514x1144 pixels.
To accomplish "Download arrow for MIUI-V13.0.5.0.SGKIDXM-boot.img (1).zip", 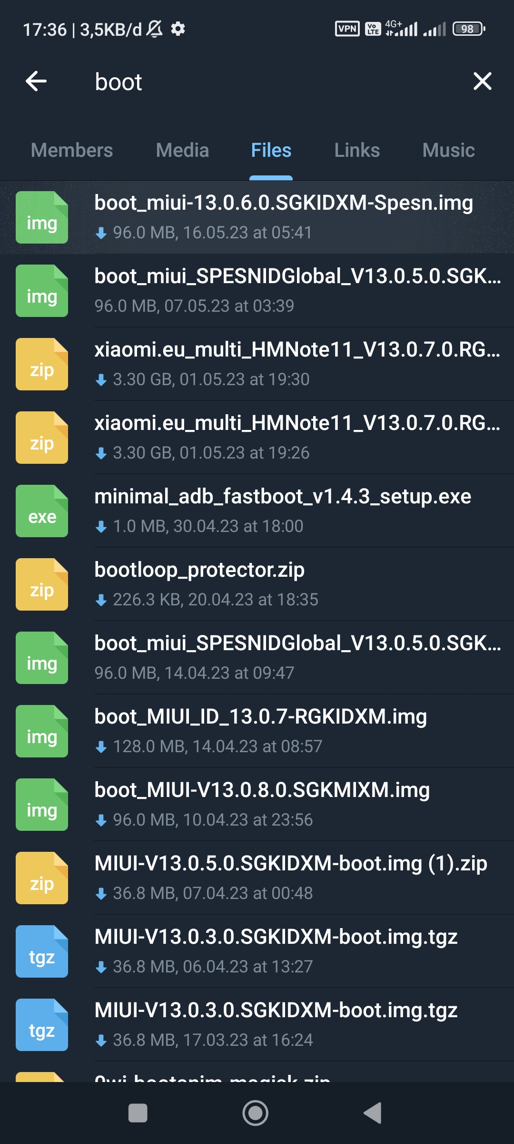I will (x=101, y=894).
